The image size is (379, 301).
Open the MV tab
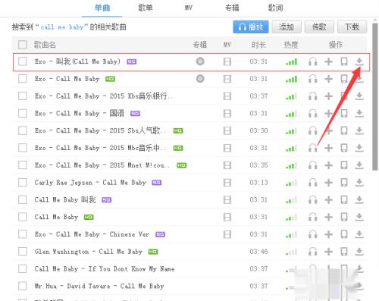click(189, 8)
